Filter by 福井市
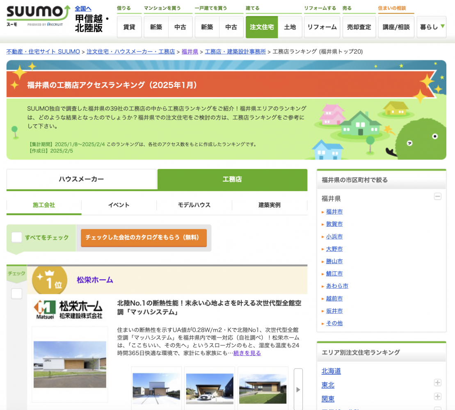Viewport: 455px width, 410px height. click(334, 212)
